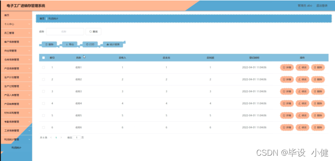
Task: Check the checkbox for row 名称2
Action: pos(43,79)
